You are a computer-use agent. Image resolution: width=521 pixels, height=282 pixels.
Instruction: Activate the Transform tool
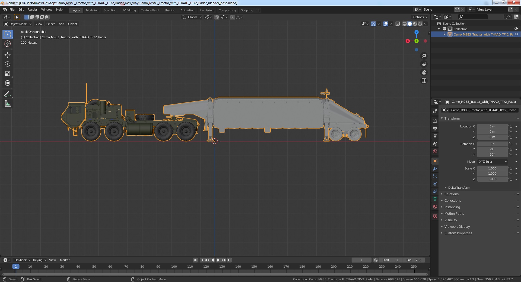8,83
